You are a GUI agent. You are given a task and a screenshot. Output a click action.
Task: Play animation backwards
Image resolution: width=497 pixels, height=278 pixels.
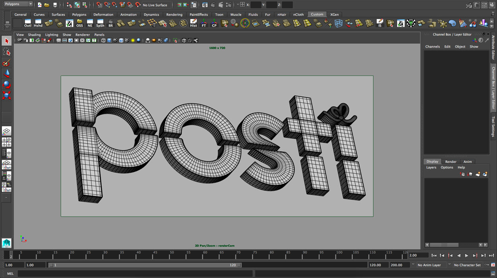pos(458,256)
